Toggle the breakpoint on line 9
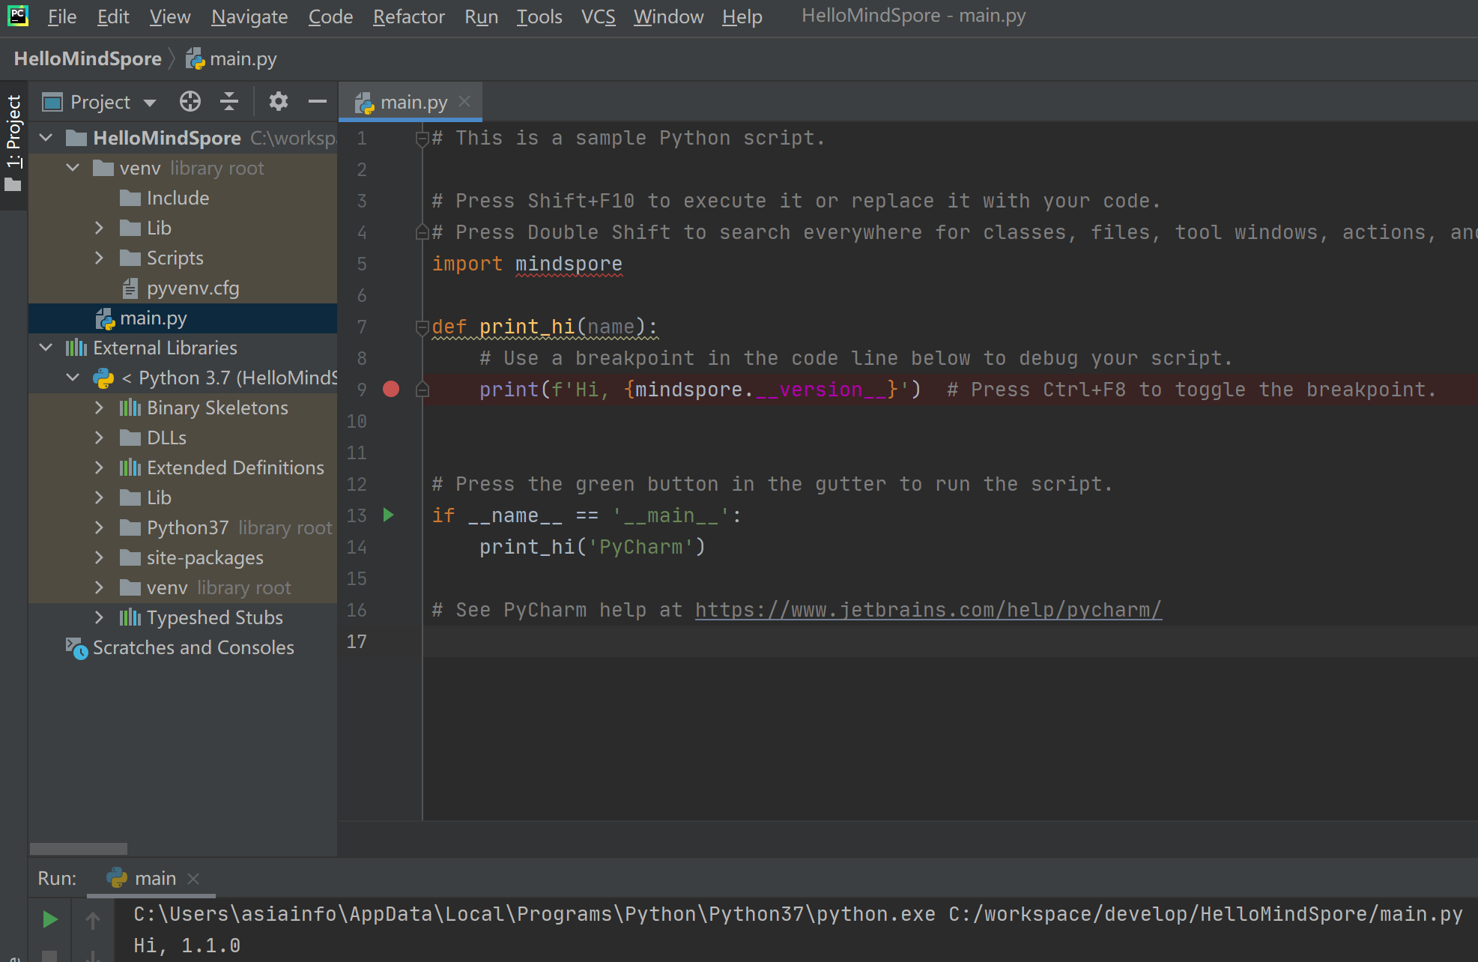Image resolution: width=1478 pixels, height=962 pixels. [391, 389]
